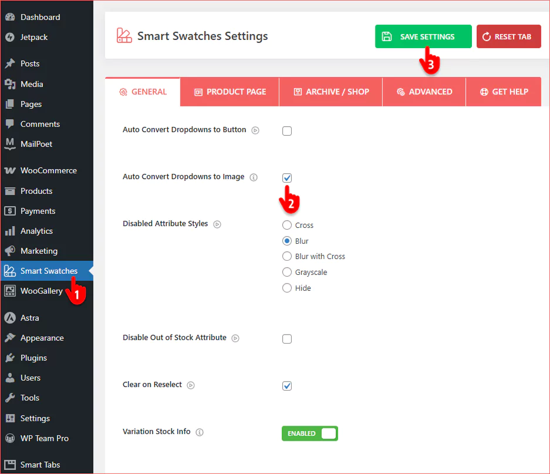The image size is (550, 474).
Task: Click the Comments speech bubble icon
Action: [10, 124]
